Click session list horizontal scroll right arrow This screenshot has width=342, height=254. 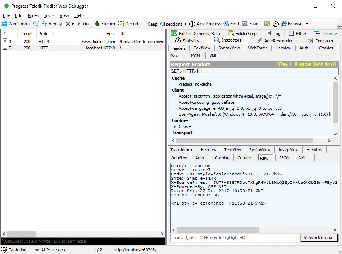click(x=162, y=234)
